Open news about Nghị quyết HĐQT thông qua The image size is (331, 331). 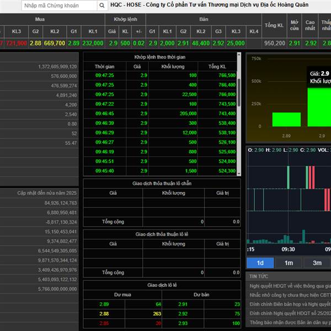(290, 286)
